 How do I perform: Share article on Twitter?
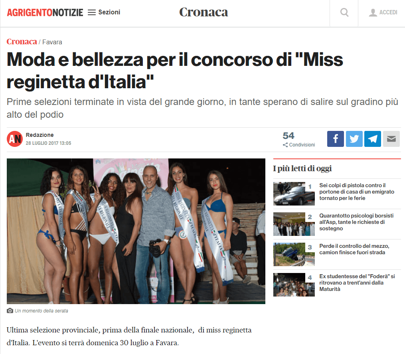[354, 139]
